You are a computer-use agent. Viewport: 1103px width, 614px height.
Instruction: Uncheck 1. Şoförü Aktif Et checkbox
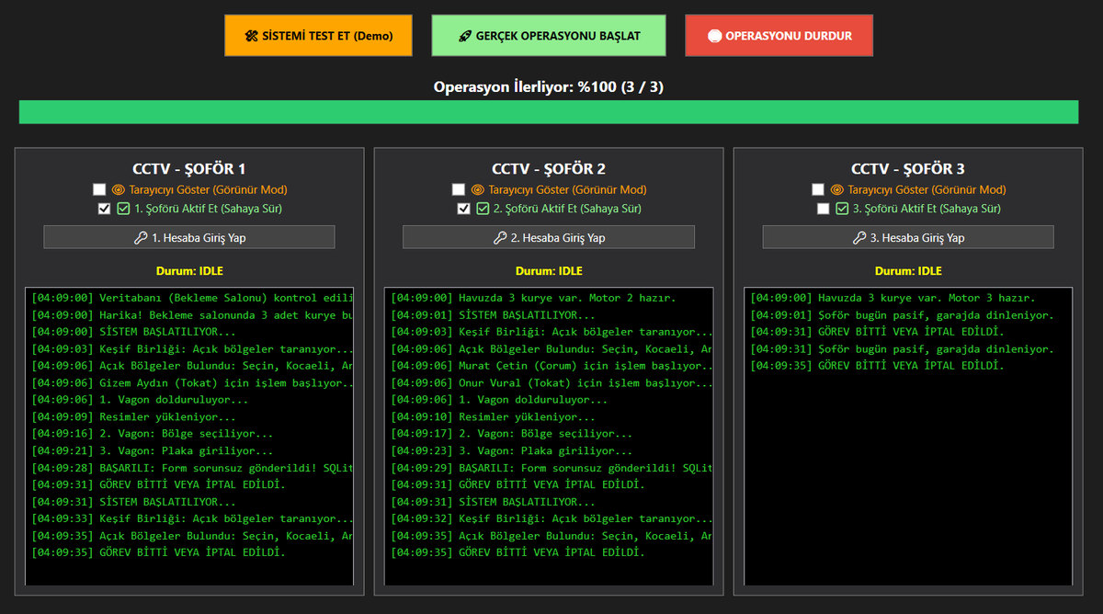pos(104,209)
